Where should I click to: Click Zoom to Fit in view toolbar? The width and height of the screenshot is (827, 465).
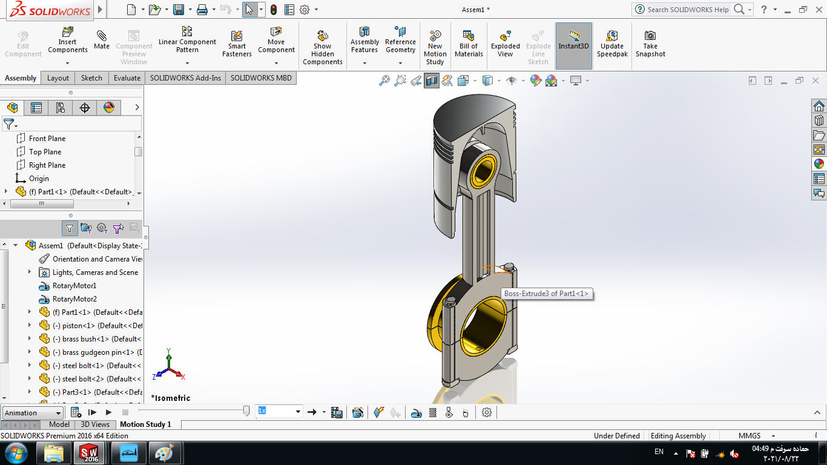[x=384, y=81]
